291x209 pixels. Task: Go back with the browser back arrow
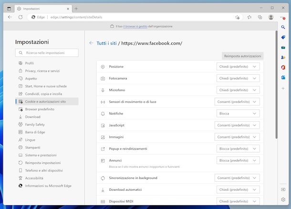[10, 17]
